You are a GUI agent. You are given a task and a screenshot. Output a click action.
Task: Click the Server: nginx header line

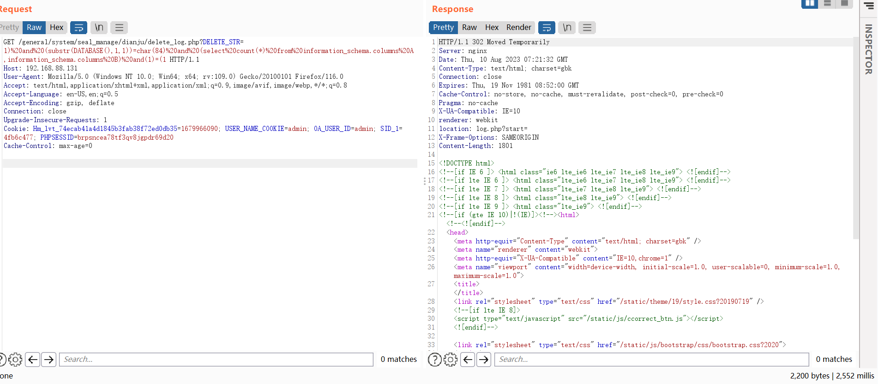(463, 51)
